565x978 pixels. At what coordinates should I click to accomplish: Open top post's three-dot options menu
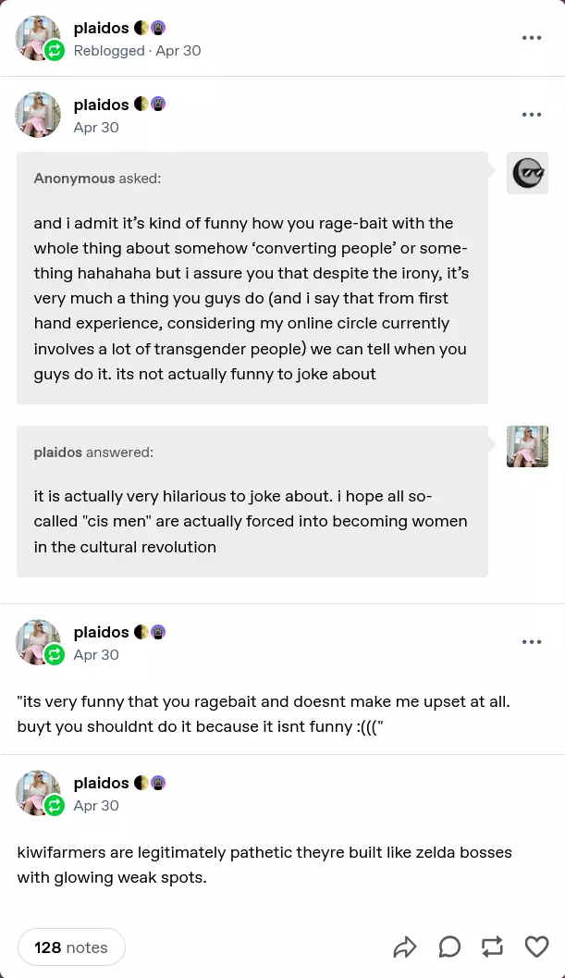coord(531,38)
